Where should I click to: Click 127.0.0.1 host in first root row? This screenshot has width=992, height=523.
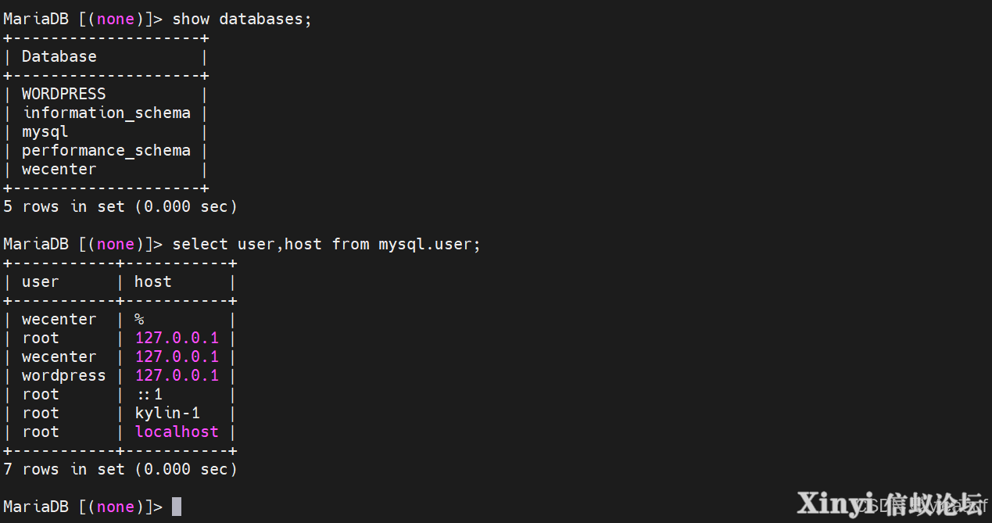pos(177,338)
